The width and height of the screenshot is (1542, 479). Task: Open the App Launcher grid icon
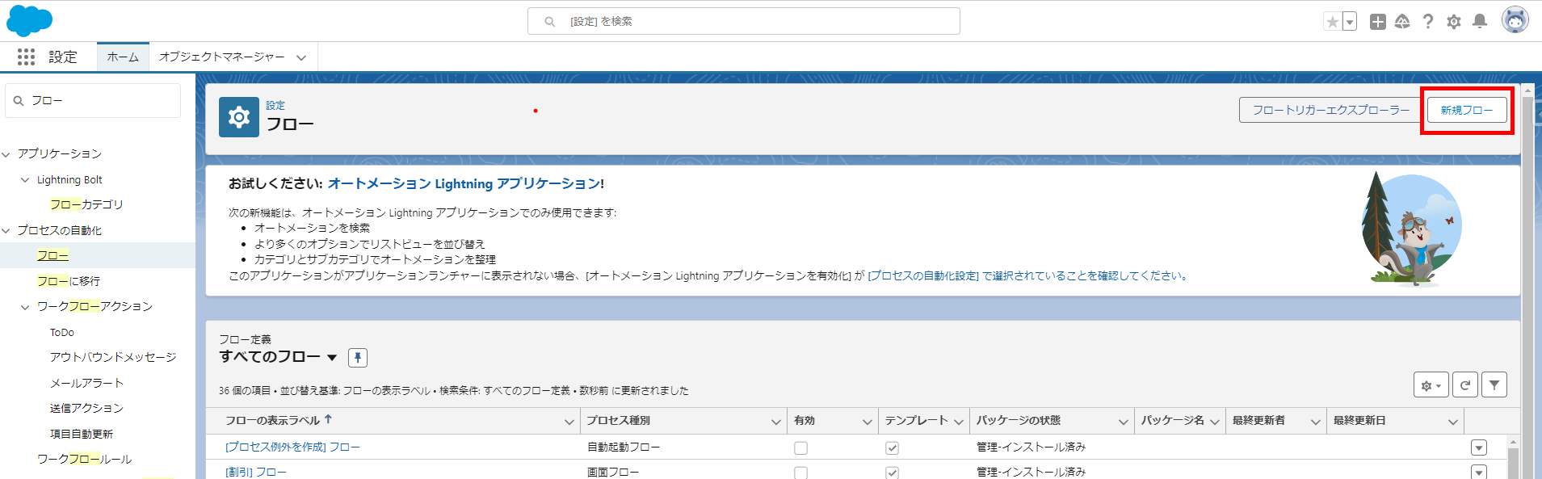click(x=26, y=57)
